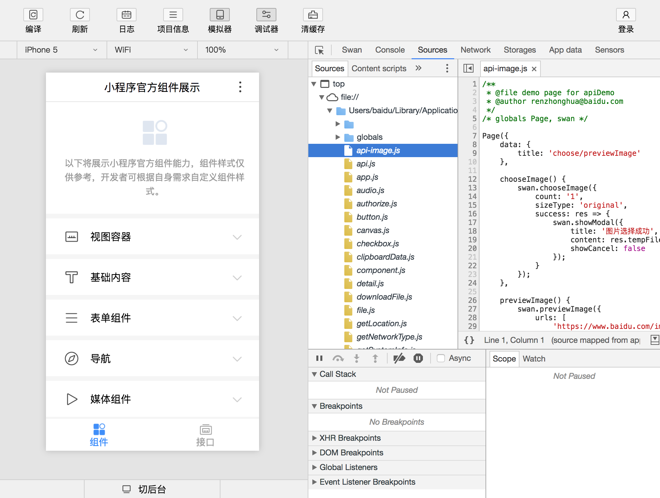Screen dimensions: 660x498
Task: Toggle the file navigator sidebar
Action: (469, 69)
